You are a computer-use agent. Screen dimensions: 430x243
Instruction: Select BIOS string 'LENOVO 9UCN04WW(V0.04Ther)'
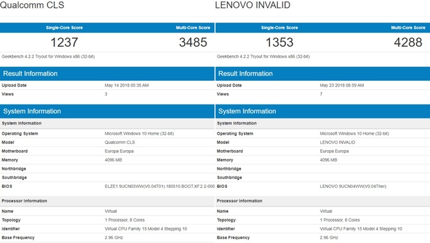click(x=353, y=187)
